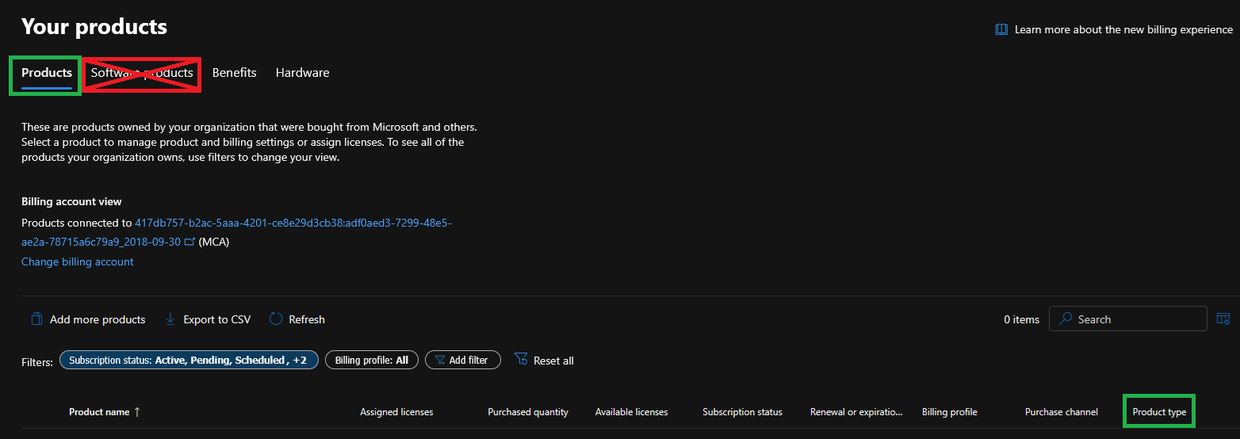Screen dimensions: 1240x439
Task: Click the Search input field
Action: tap(1127, 319)
